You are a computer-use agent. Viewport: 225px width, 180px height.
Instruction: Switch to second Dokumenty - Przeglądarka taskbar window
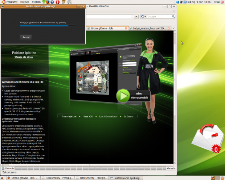[92, 178]
